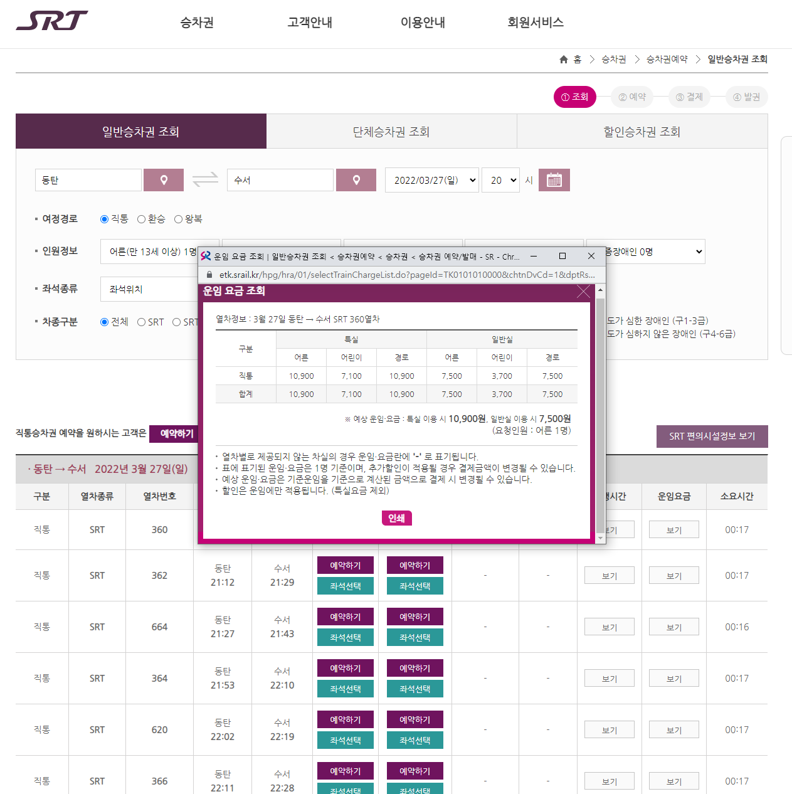Open the 이용안내 menu
This screenshot has width=792, height=794.
tap(423, 23)
